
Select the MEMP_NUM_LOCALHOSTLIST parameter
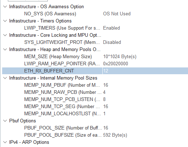click(62, 113)
